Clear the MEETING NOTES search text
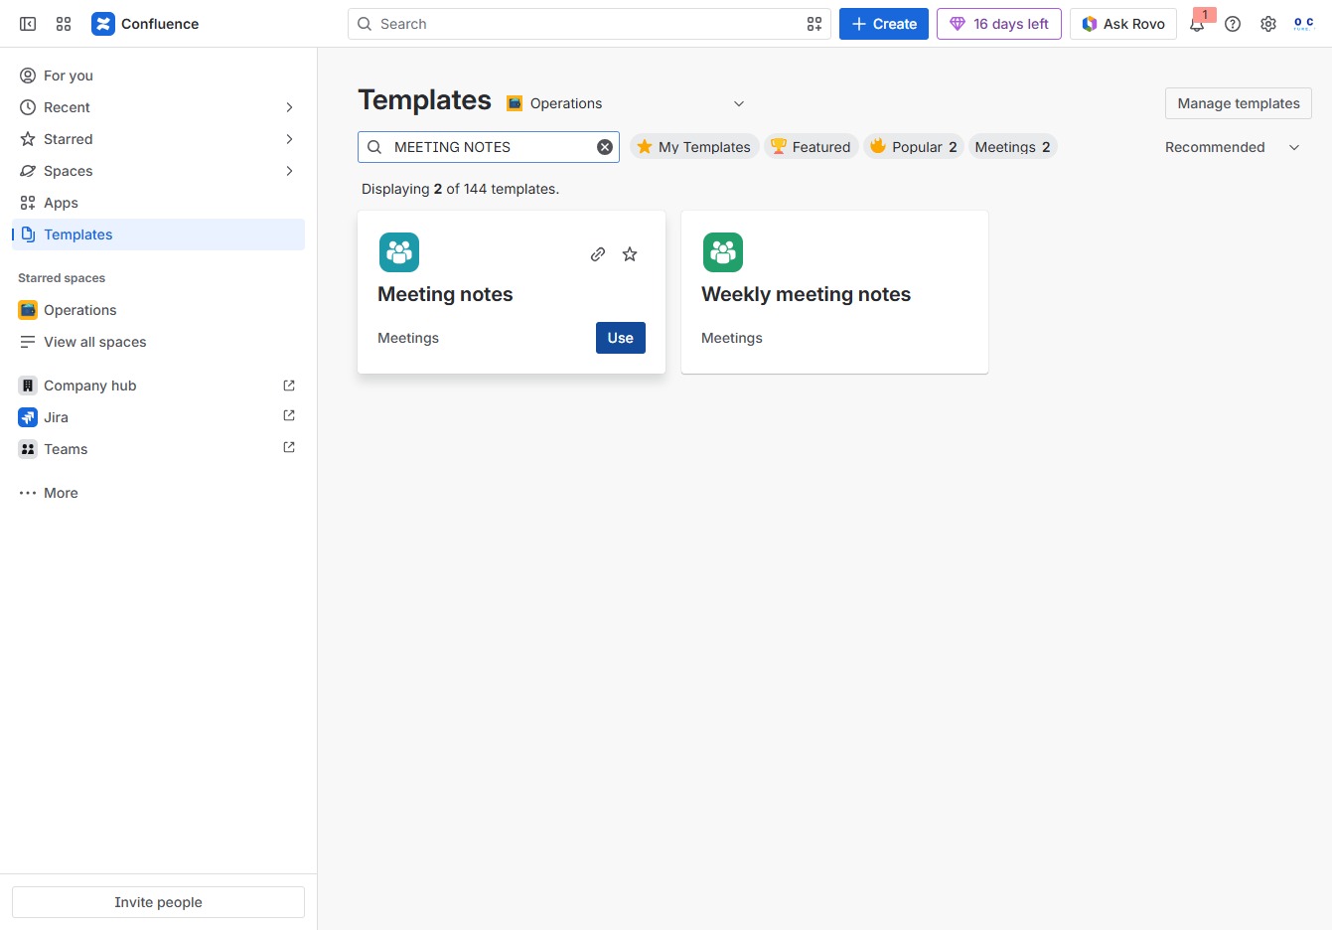 [605, 147]
